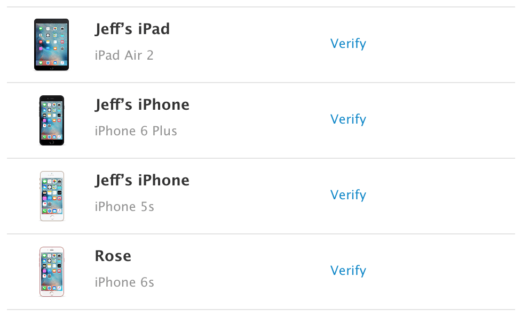The width and height of the screenshot is (521, 317).
Task: Verify Jeff's iPhone 6 Plus
Action: pos(348,119)
